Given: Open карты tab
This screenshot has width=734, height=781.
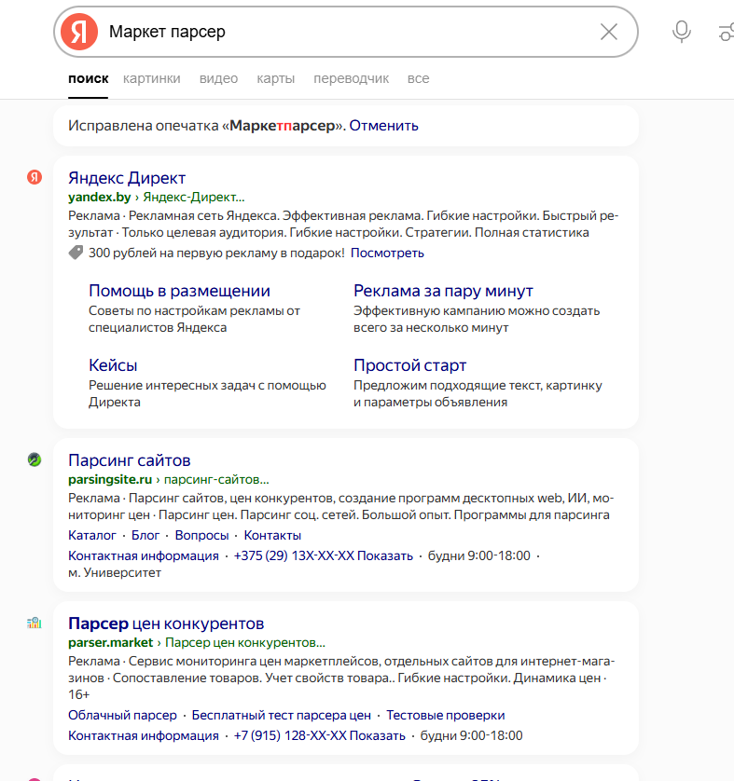Looking at the screenshot, I should coord(275,78).
